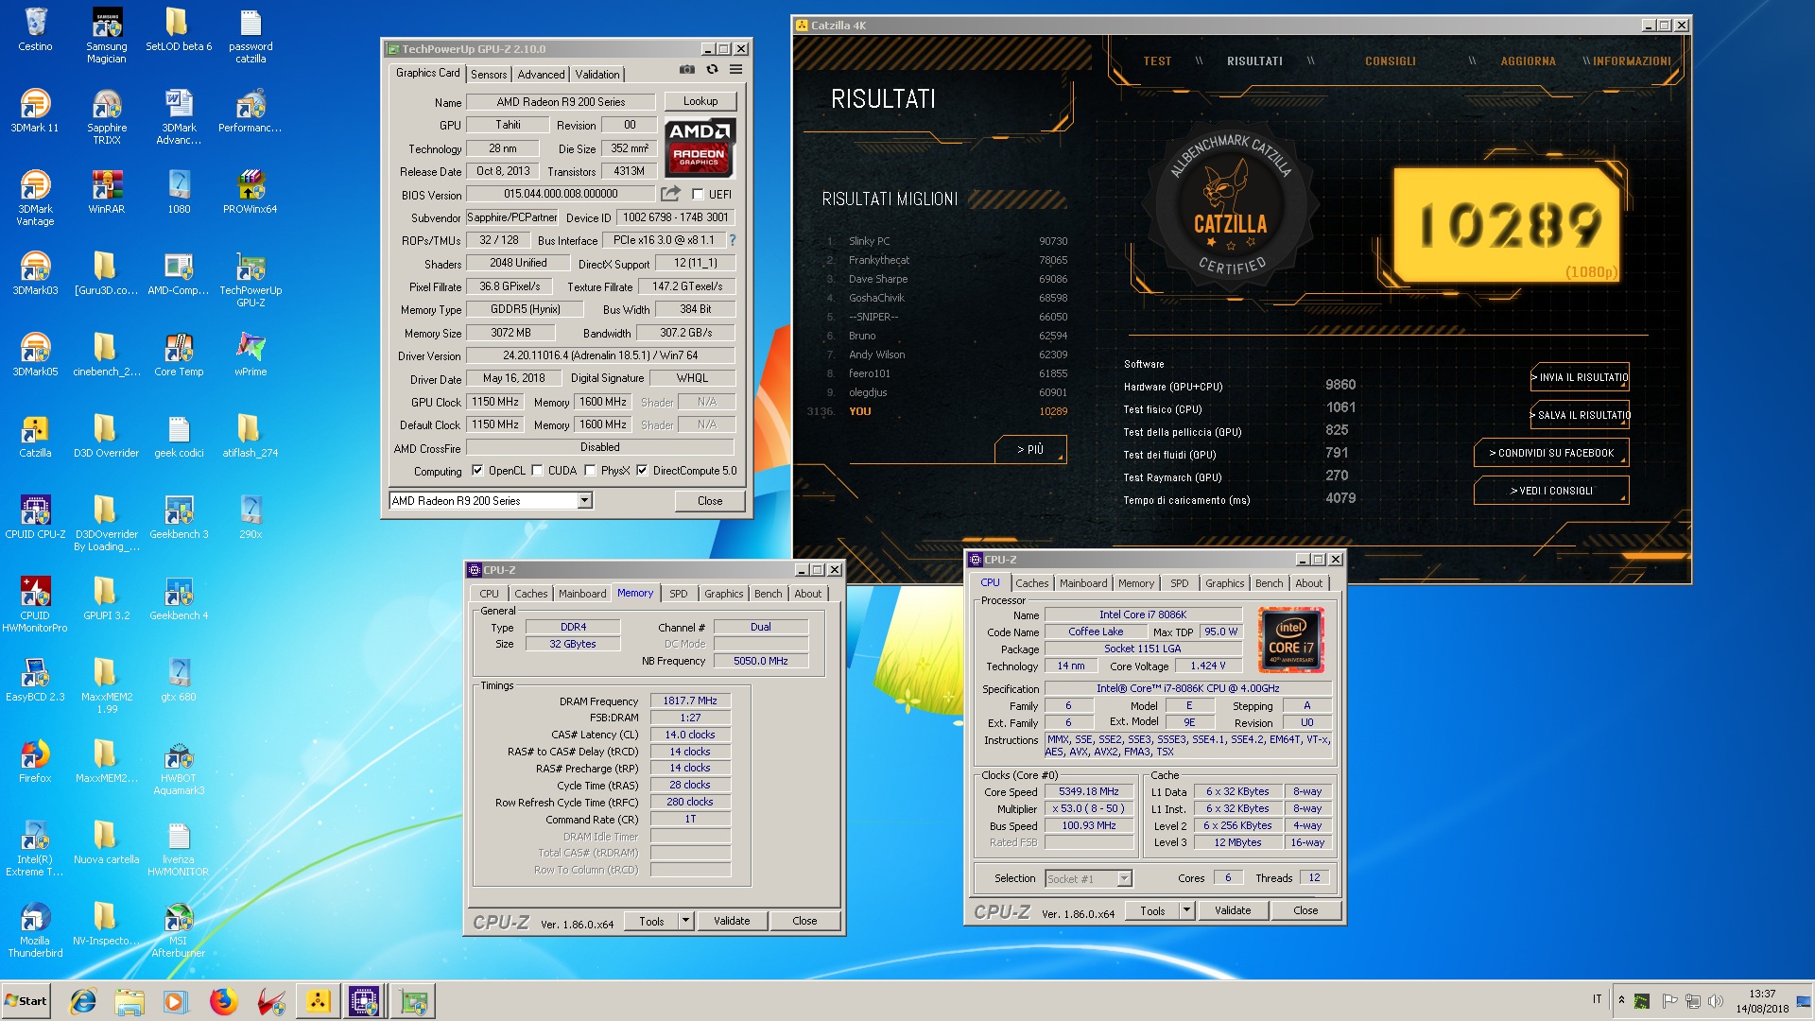Click the taskbar volume speaker icon
1815x1021 pixels.
1716,1000
